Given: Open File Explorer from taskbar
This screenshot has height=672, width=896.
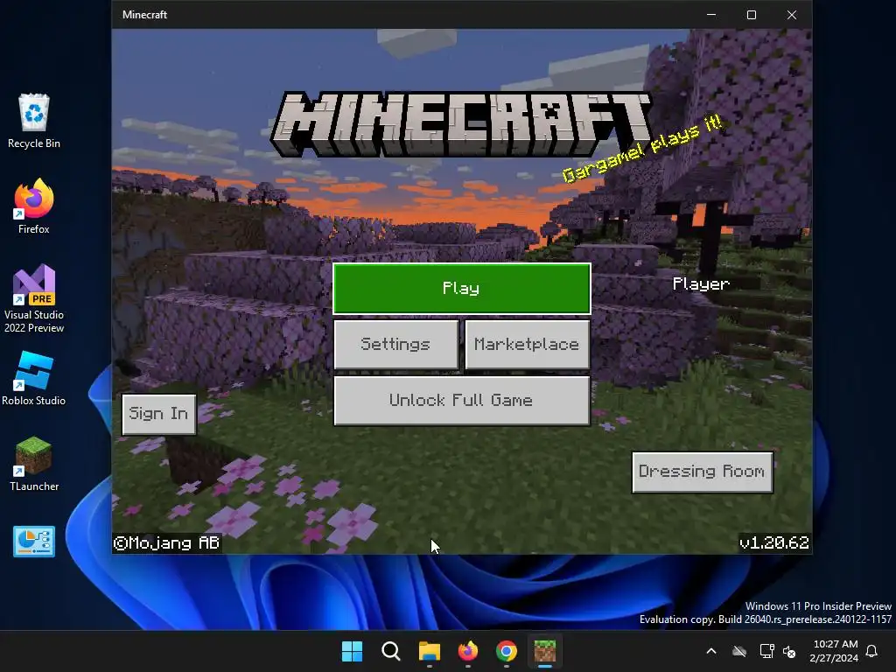Looking at the screenshot, I should tap(429, 651).
